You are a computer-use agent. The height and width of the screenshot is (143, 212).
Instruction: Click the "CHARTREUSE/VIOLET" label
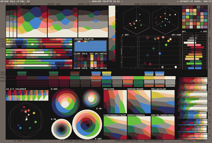pyautogui.click(x=115, y=115)
